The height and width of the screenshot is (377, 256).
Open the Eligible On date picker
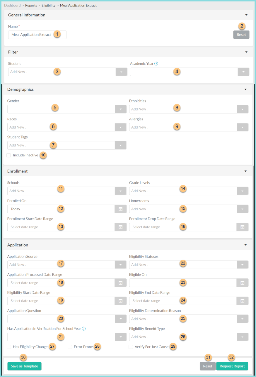[243, 283]
